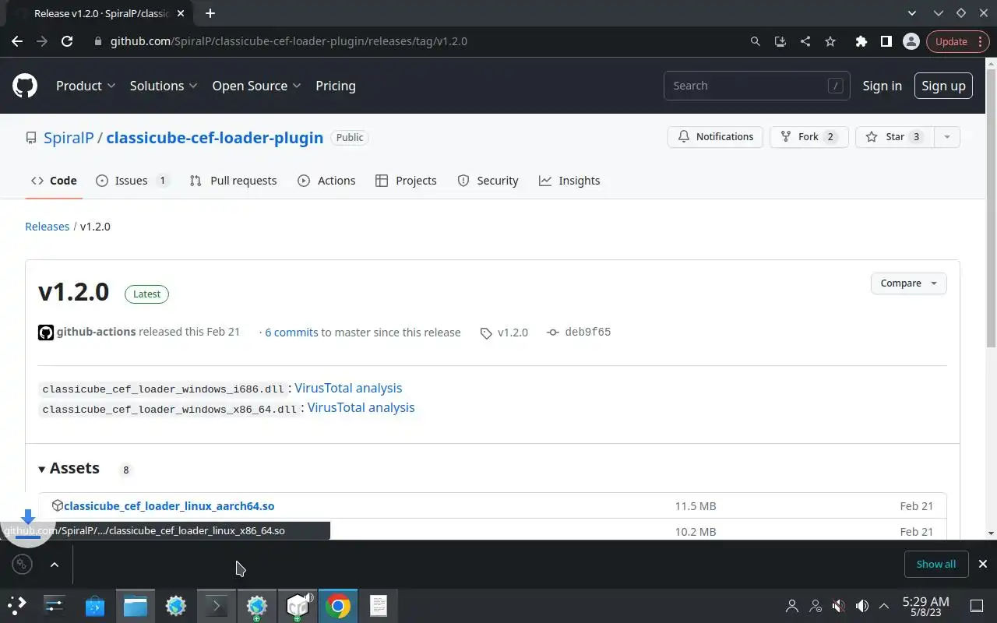Screen dimensions: 997x623
Task: Open the Pull requests tab
Action: (x=233, y=181)
